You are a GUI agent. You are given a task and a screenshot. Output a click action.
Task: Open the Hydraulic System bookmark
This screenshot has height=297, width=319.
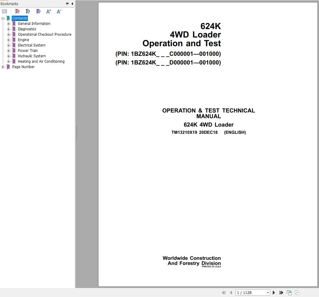pyautogui.click(x=32, y=56)
